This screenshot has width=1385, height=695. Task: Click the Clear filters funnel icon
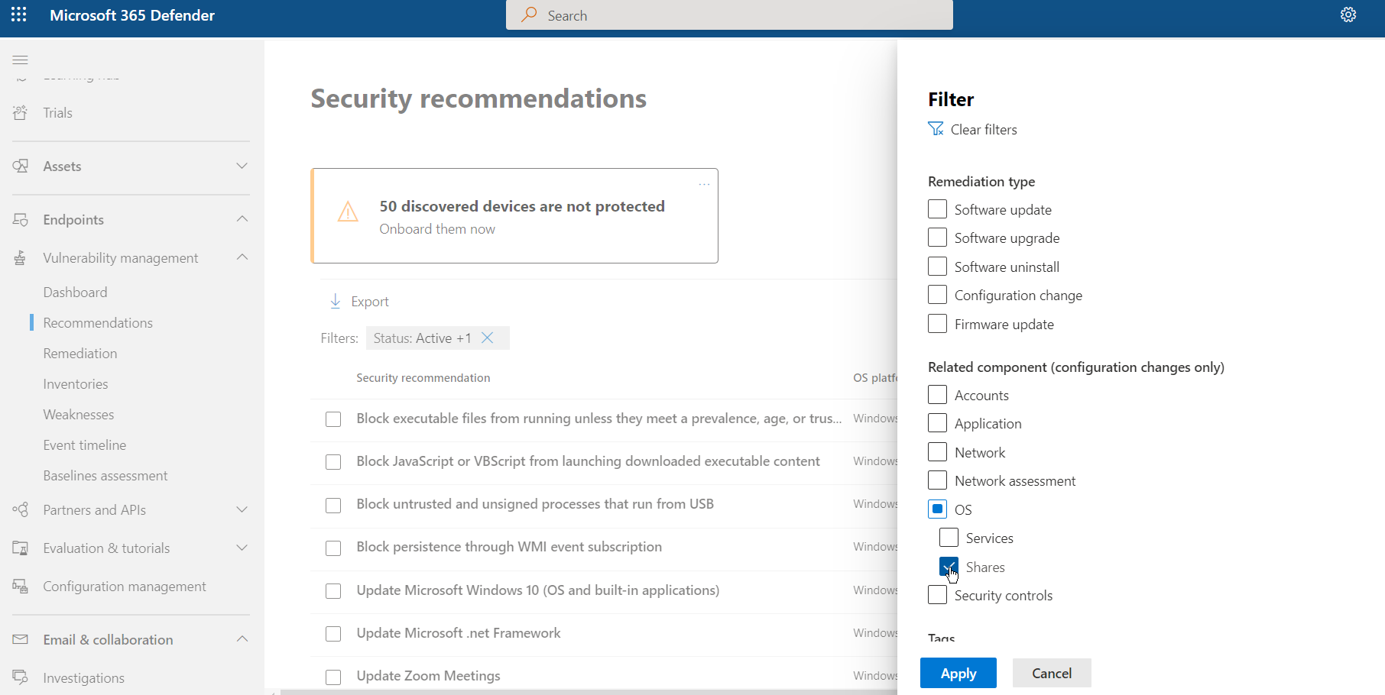click(936, 129)
